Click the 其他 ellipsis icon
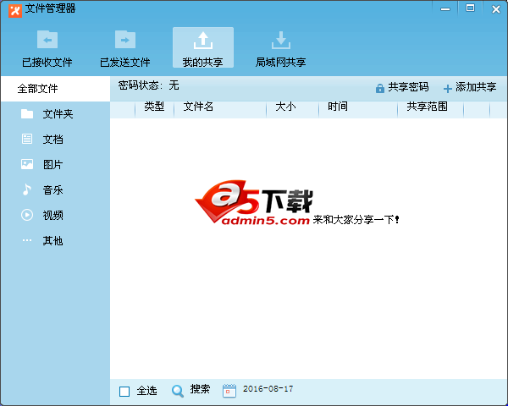 click(x=27, y=240)
